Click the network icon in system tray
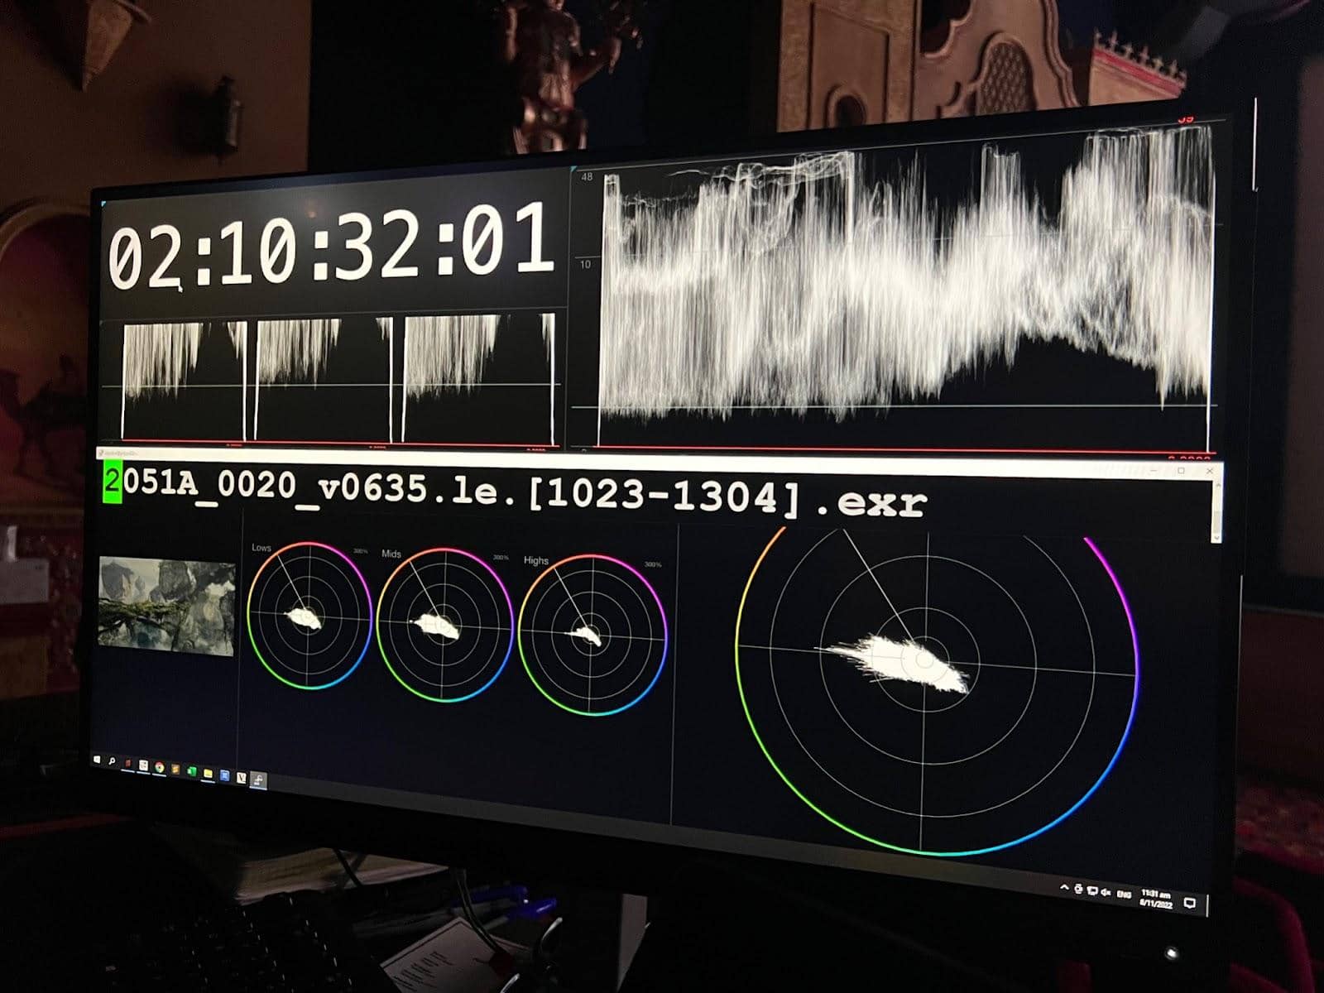1324x993 pixels. point(1092,891)
